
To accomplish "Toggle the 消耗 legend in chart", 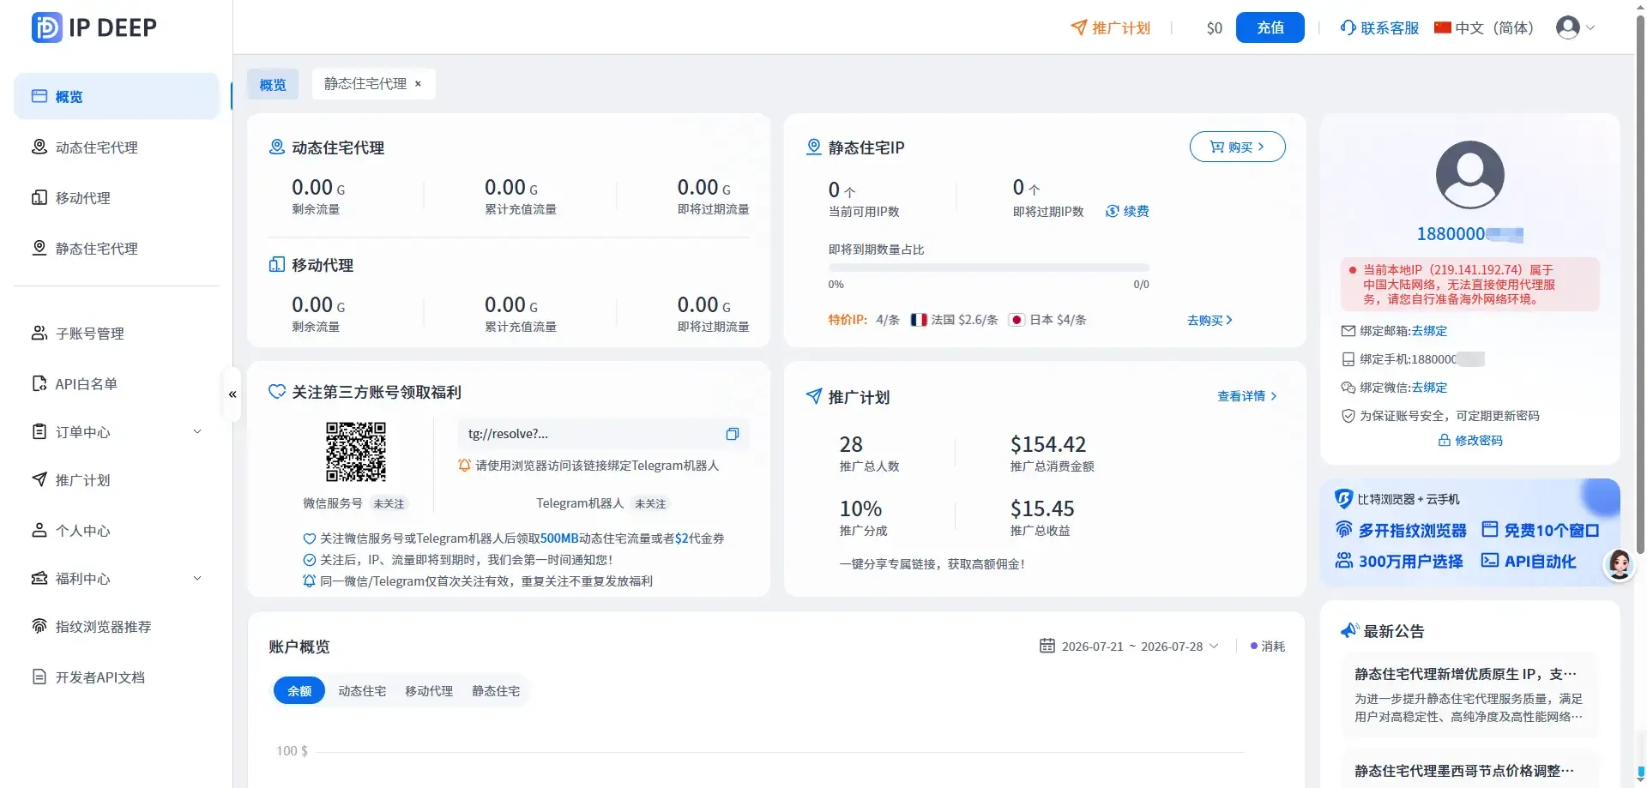I will (1267, 646).
